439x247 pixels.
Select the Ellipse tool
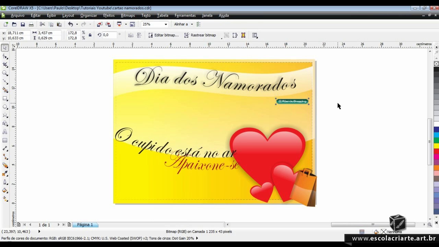click(5, 107)
